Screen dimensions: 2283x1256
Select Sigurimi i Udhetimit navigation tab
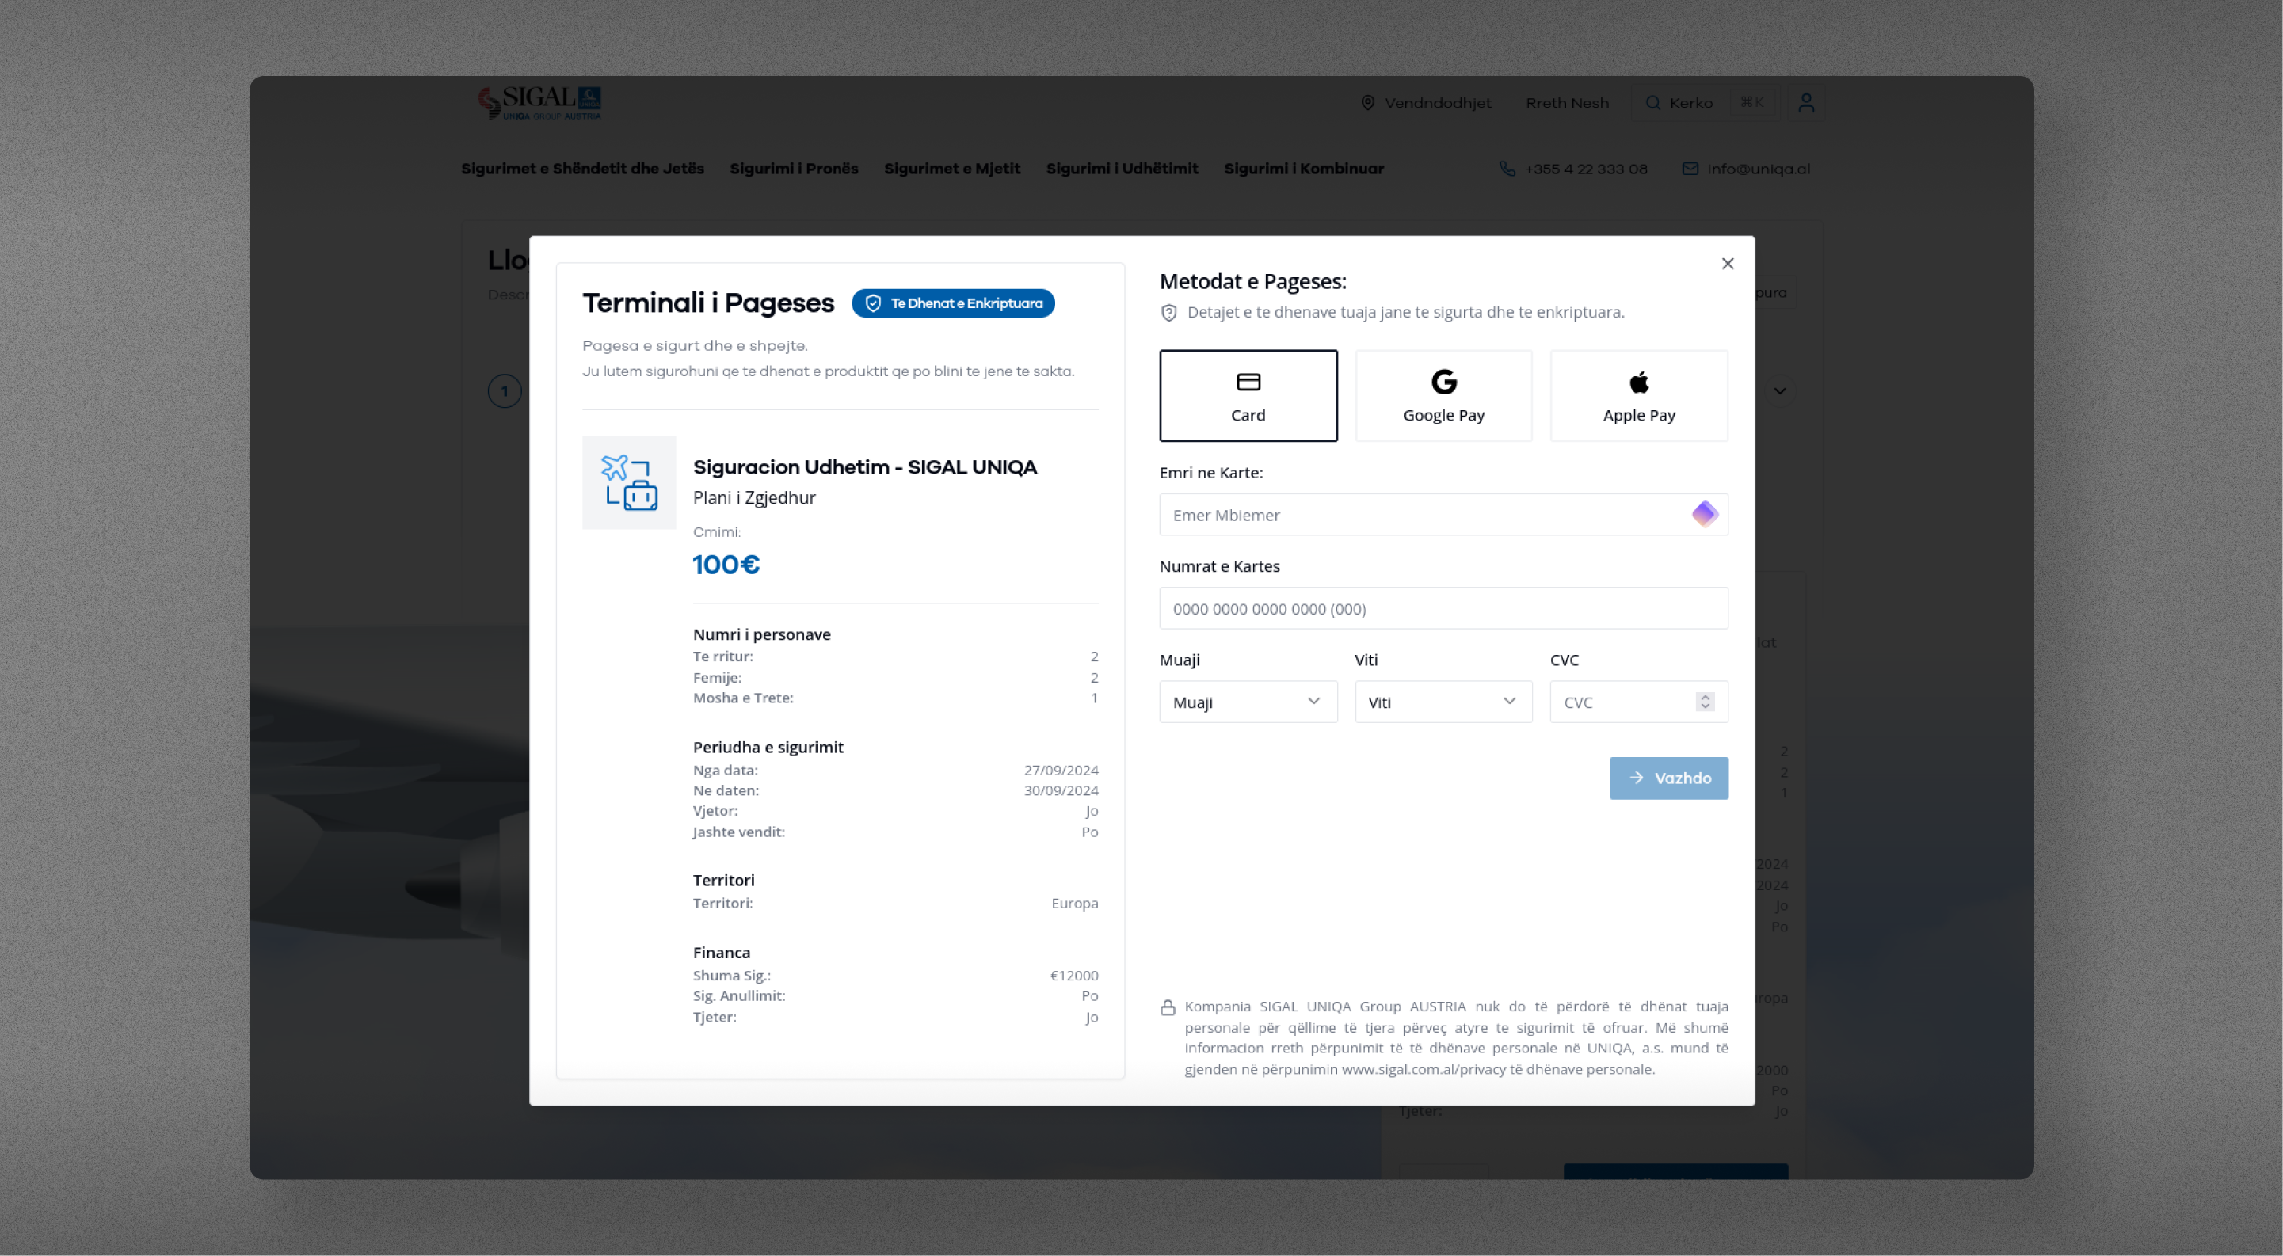(1122, 169)
